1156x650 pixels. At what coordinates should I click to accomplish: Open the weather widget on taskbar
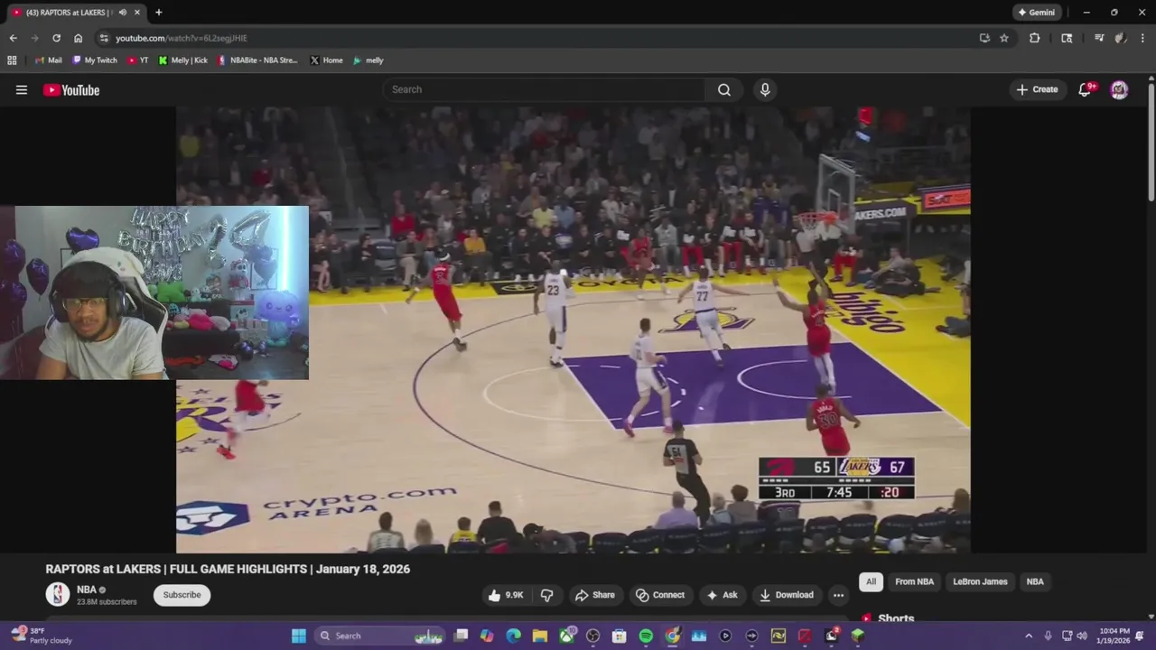42,636
